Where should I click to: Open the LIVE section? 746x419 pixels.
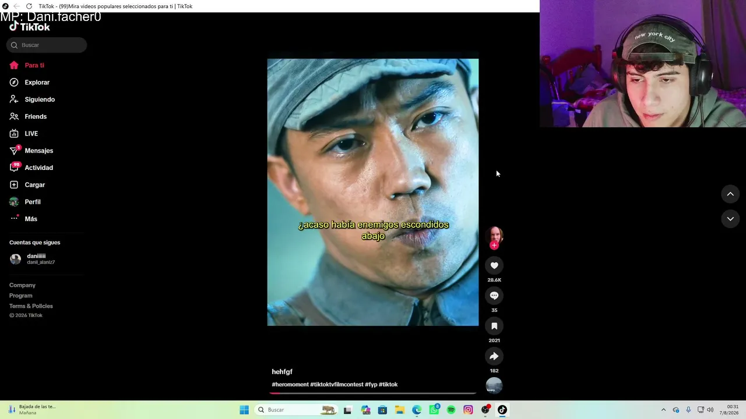coord(24,133)
